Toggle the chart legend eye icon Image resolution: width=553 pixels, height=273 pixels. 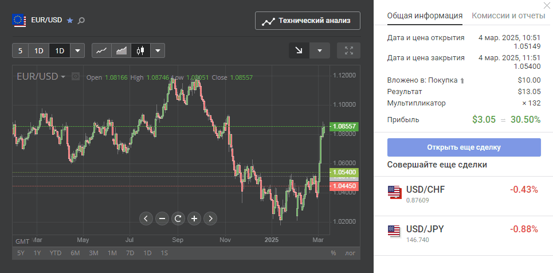point(75,76)
